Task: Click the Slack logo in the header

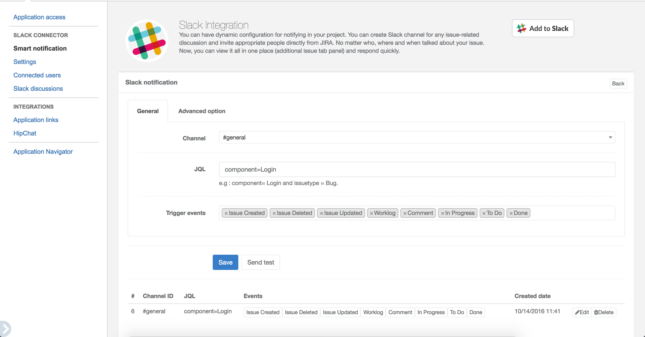Action: (147, 40)
